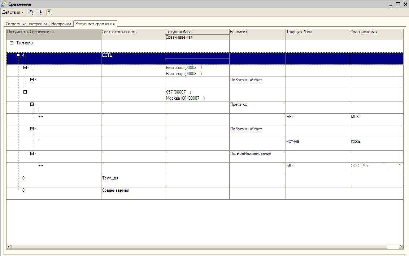Click the horizontal scrollbar right arrow
The height and width of the screenshot is (256, 409).
click(x=400, y=247)
